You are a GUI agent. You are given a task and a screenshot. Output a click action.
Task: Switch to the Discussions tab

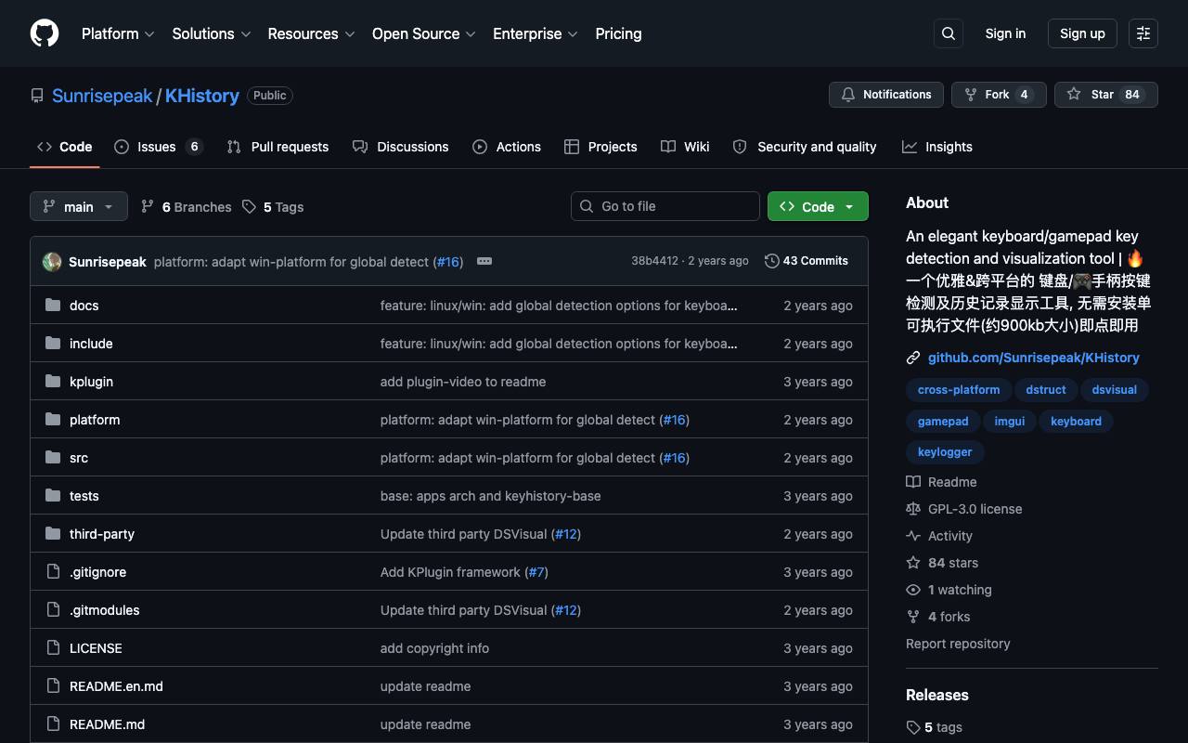point(401,147)
